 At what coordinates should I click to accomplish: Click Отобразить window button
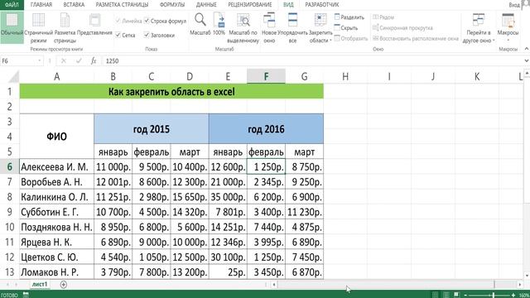pyautogui.click(x=351, y=39)
